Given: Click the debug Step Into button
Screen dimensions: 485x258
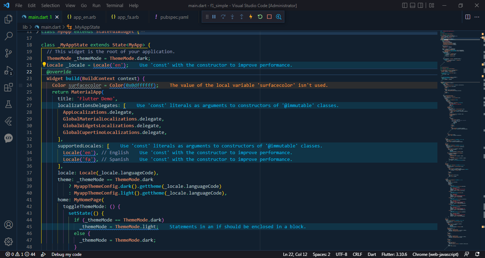Looking at the screenshot, I should [232, 17].
